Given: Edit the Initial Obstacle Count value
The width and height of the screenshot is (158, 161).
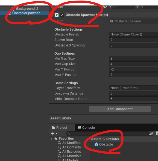Looking at the screenshot, I should [x=133, y=99].
